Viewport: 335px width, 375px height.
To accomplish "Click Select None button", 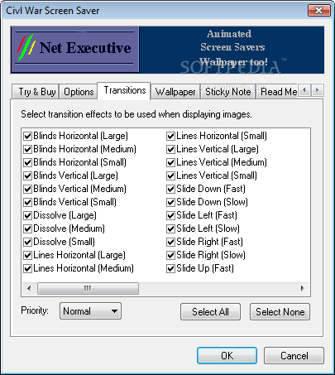I will [280, 312].
